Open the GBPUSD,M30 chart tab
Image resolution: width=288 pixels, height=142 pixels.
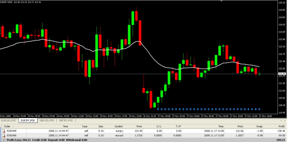tap(47, 121)
